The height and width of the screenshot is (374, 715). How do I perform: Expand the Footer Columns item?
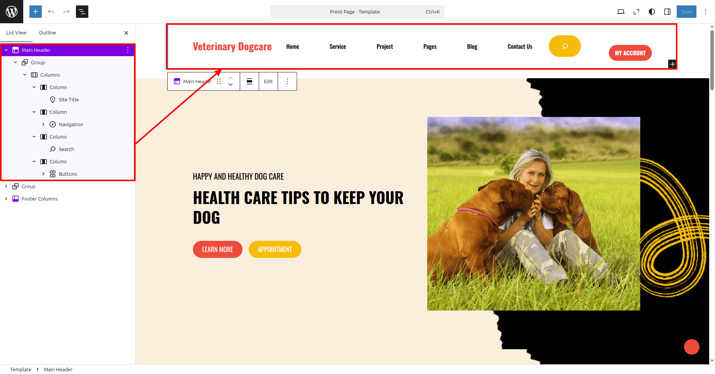pos(6,199)
